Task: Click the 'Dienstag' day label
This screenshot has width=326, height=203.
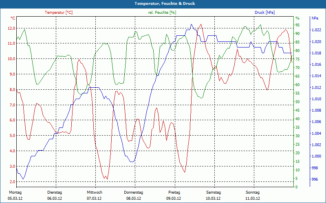Action: coord(55,192)
